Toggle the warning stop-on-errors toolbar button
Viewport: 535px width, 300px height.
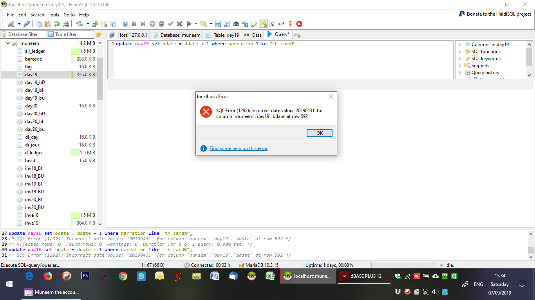click(263, 24)
